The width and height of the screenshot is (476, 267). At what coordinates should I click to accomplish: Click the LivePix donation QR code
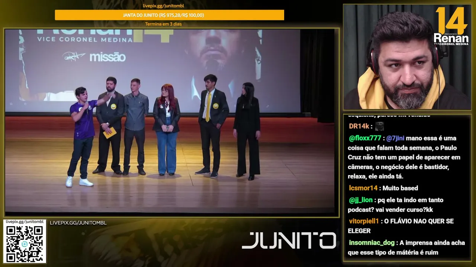(25, 243)
